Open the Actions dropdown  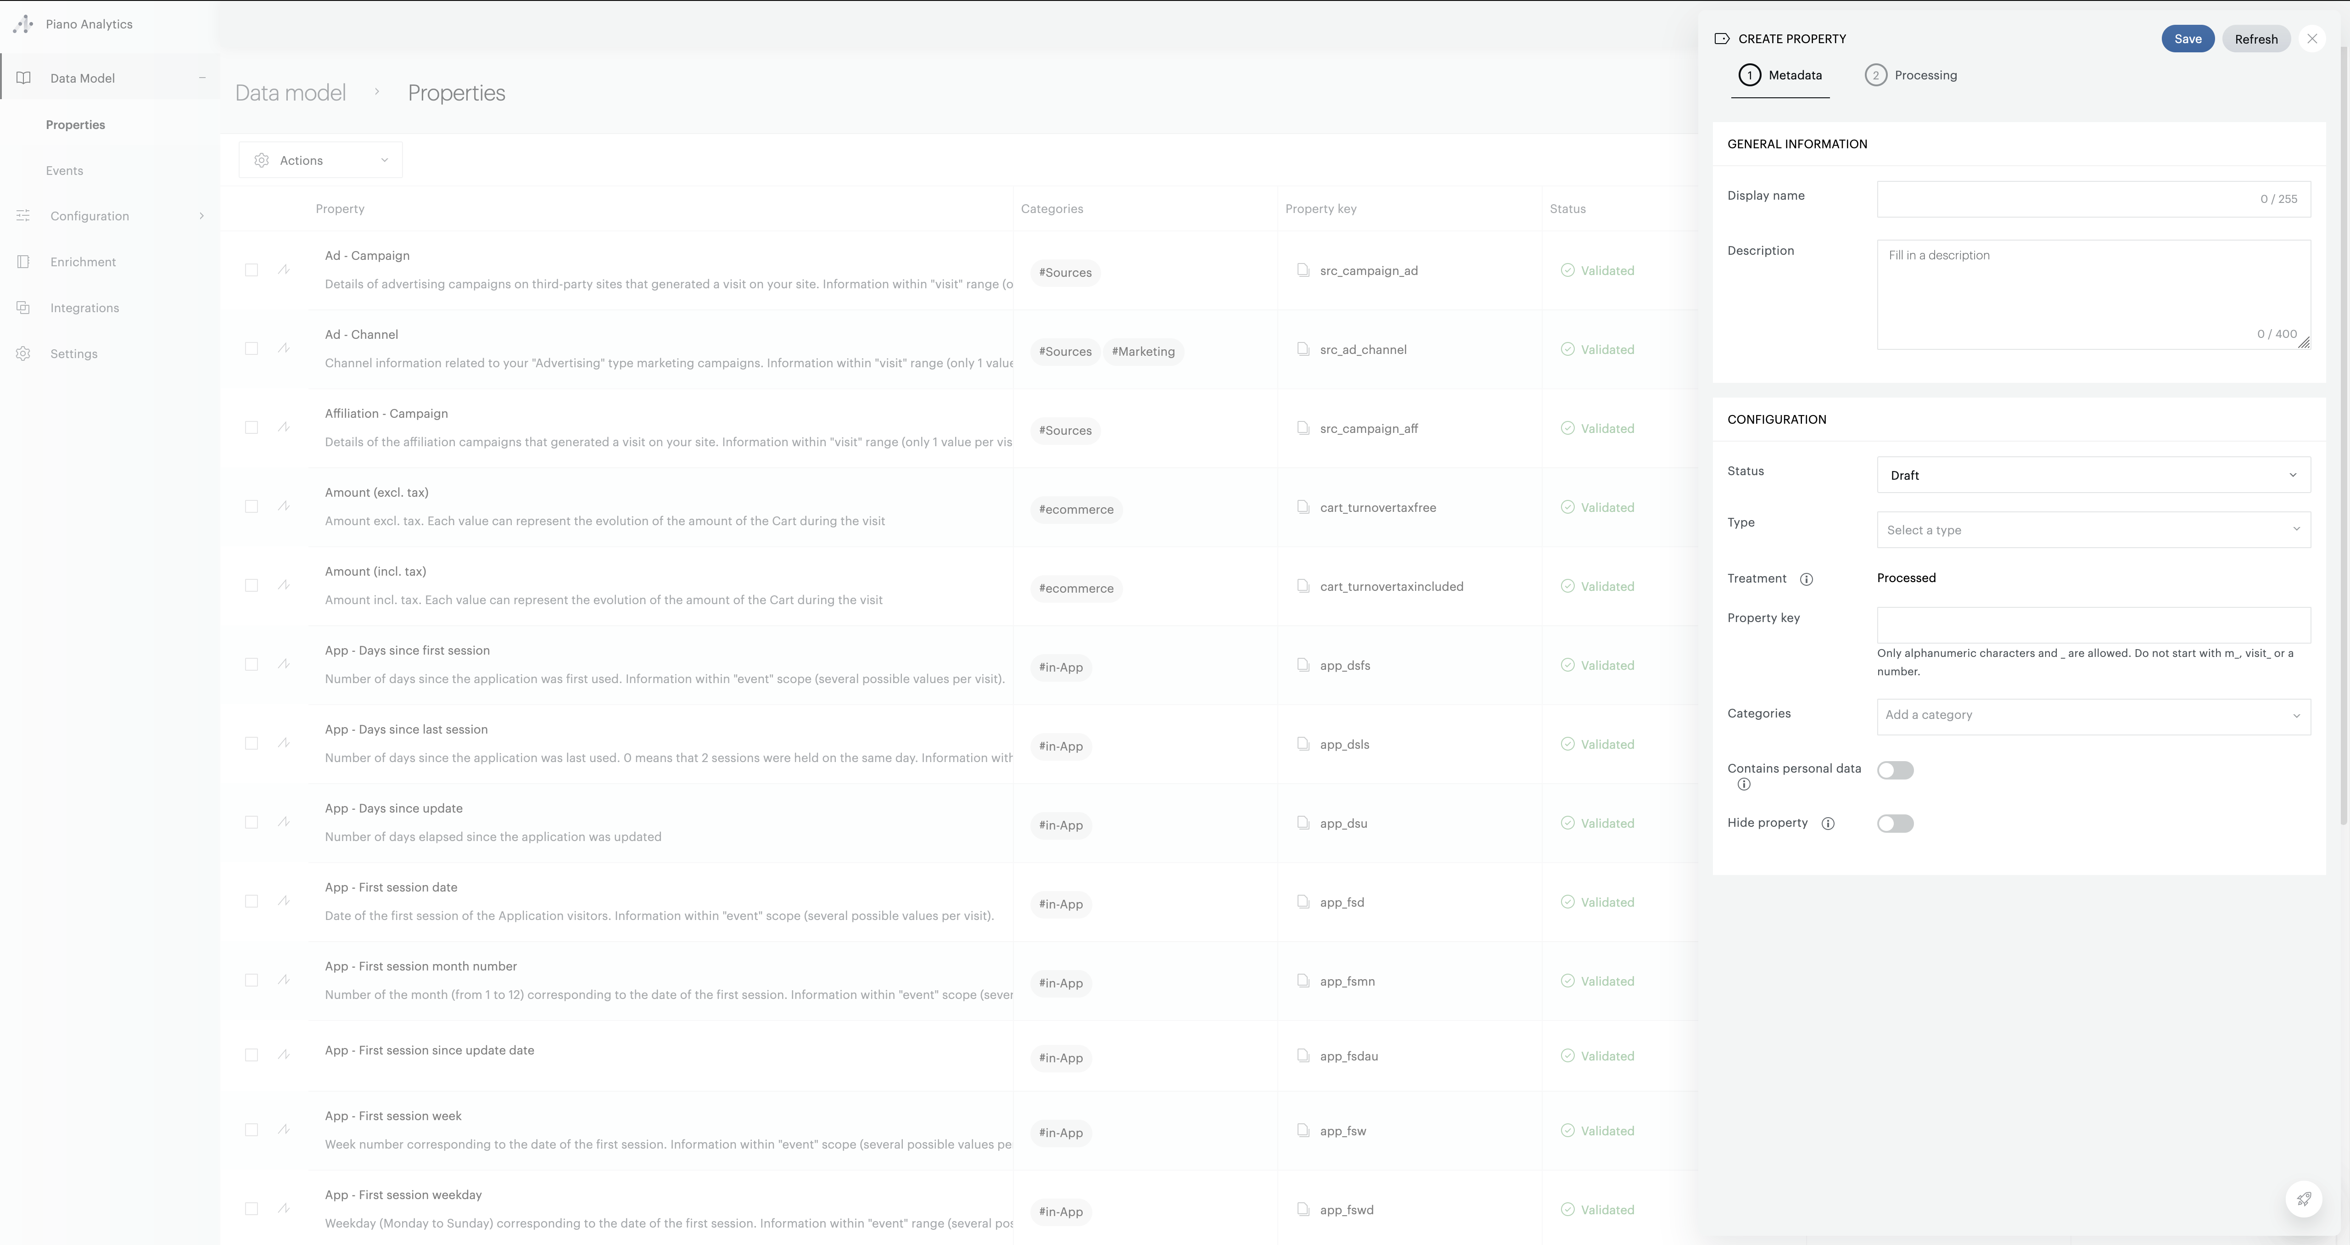tap(319, 159)
